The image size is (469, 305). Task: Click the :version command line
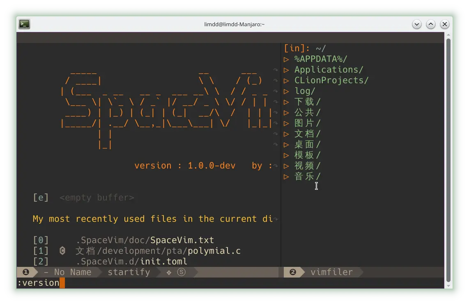(38, 283)
